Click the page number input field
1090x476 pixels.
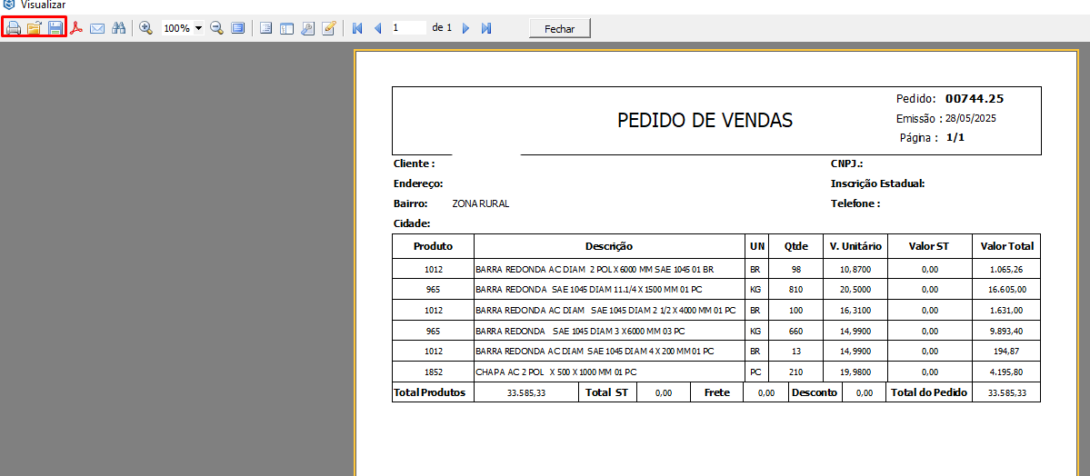[x=408, y=28]
